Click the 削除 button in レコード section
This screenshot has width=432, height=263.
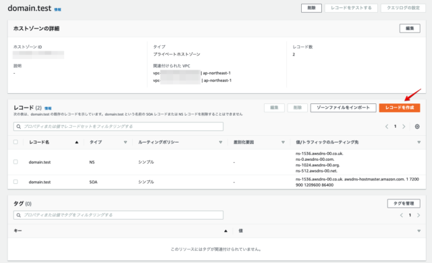point(297,107)
